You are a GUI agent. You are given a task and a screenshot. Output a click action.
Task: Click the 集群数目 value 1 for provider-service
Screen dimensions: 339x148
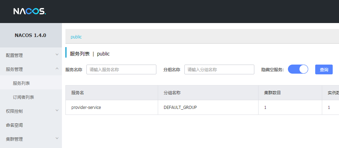pyautogui.click(x=290, y=107)
